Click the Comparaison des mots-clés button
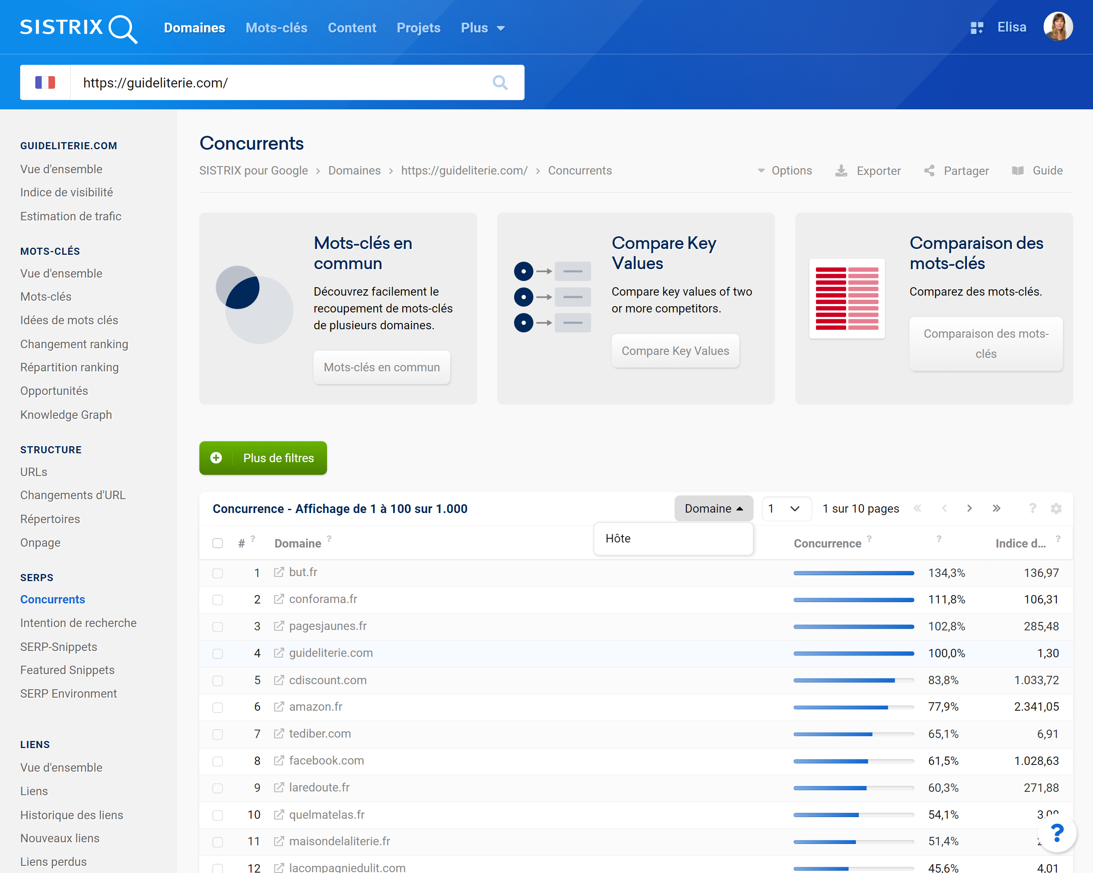The width and height of the screenshot is (1093, 873). click(985, 344)
